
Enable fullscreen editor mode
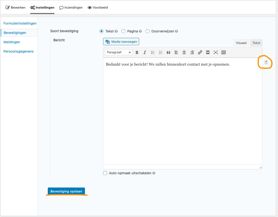click(216, 52)
